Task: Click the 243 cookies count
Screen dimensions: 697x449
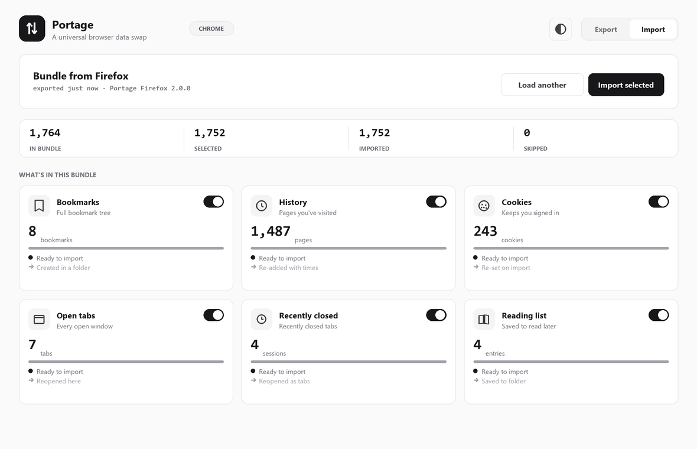Action: coord(486,231)
